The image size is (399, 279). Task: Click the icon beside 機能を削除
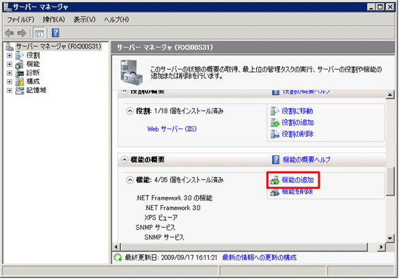(x=275, y=192)
